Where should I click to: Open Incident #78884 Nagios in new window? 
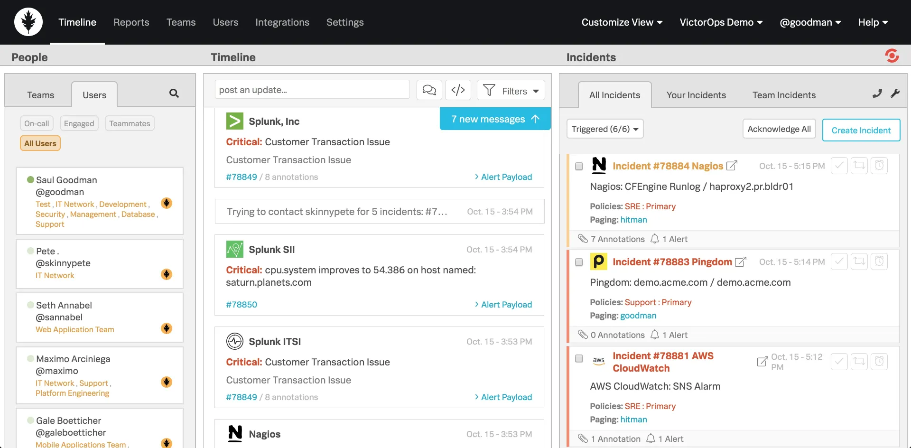(x=732, y=166)
